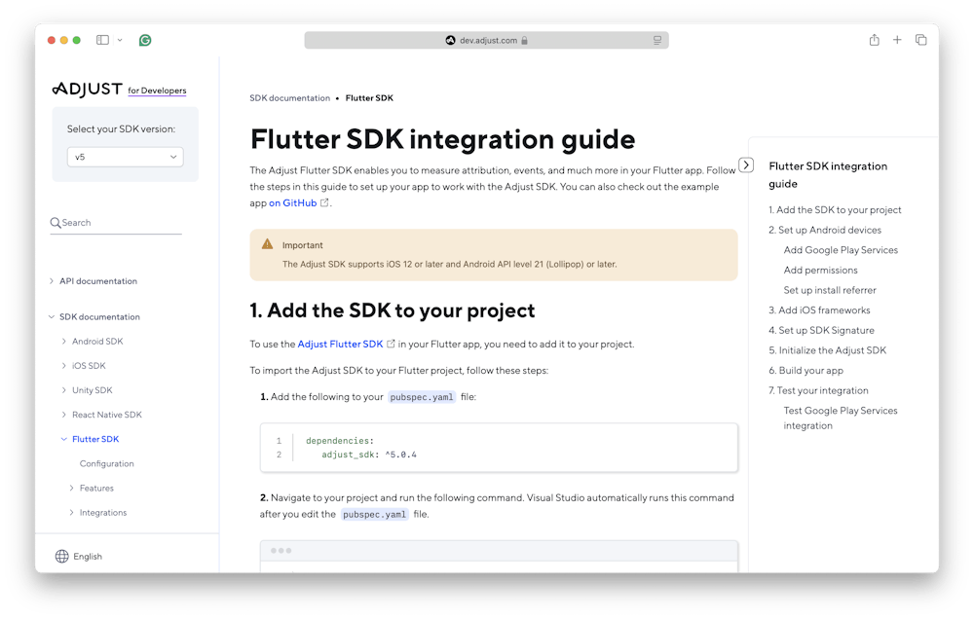
Task: Open Features in sidebar
Action: [x=96, y=488]
